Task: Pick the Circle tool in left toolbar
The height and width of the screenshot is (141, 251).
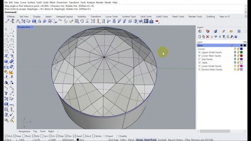Action: coord(6,40)
